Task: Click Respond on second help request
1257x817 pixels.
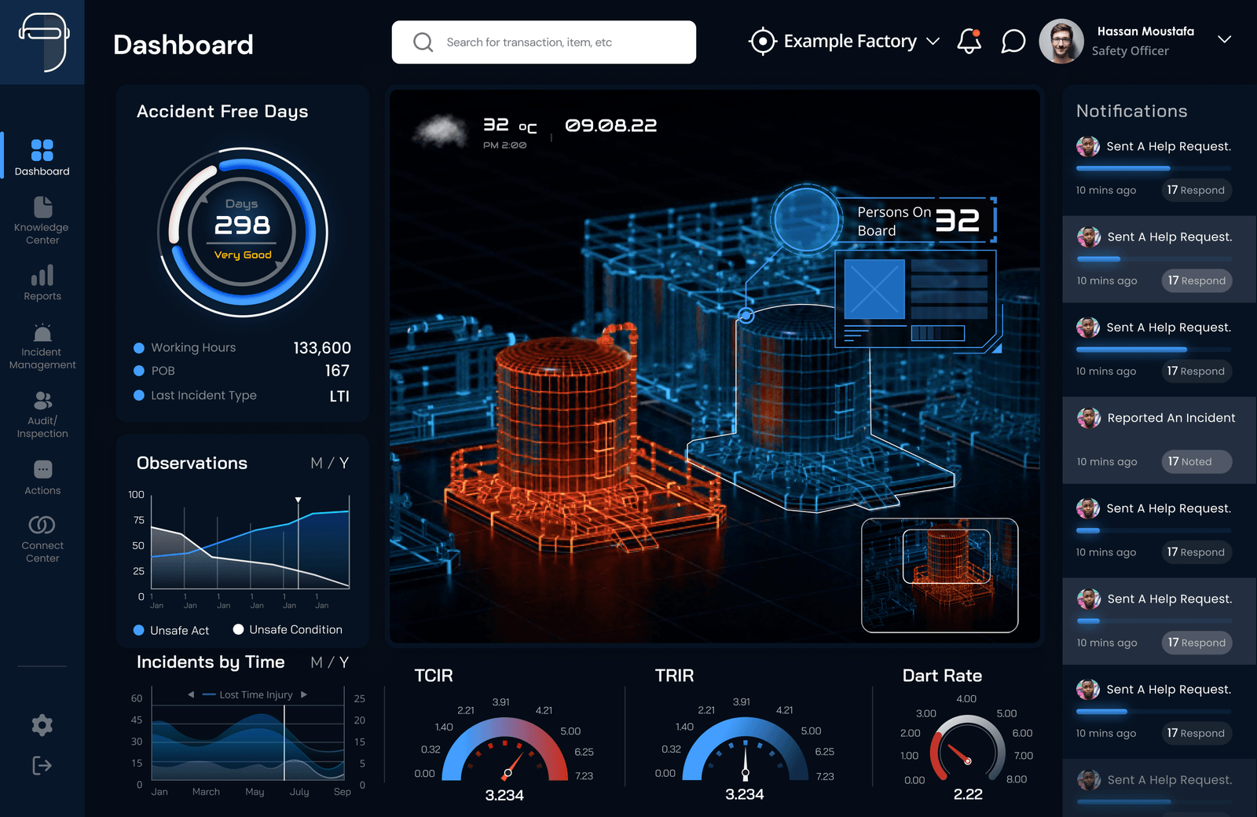Action: coord(1197,280)
